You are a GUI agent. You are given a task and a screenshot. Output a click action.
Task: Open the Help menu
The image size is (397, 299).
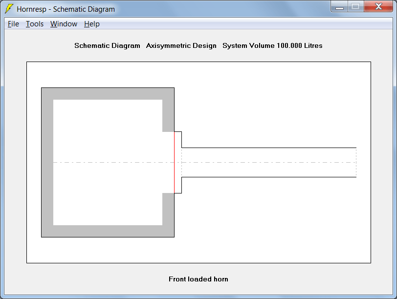91,24
